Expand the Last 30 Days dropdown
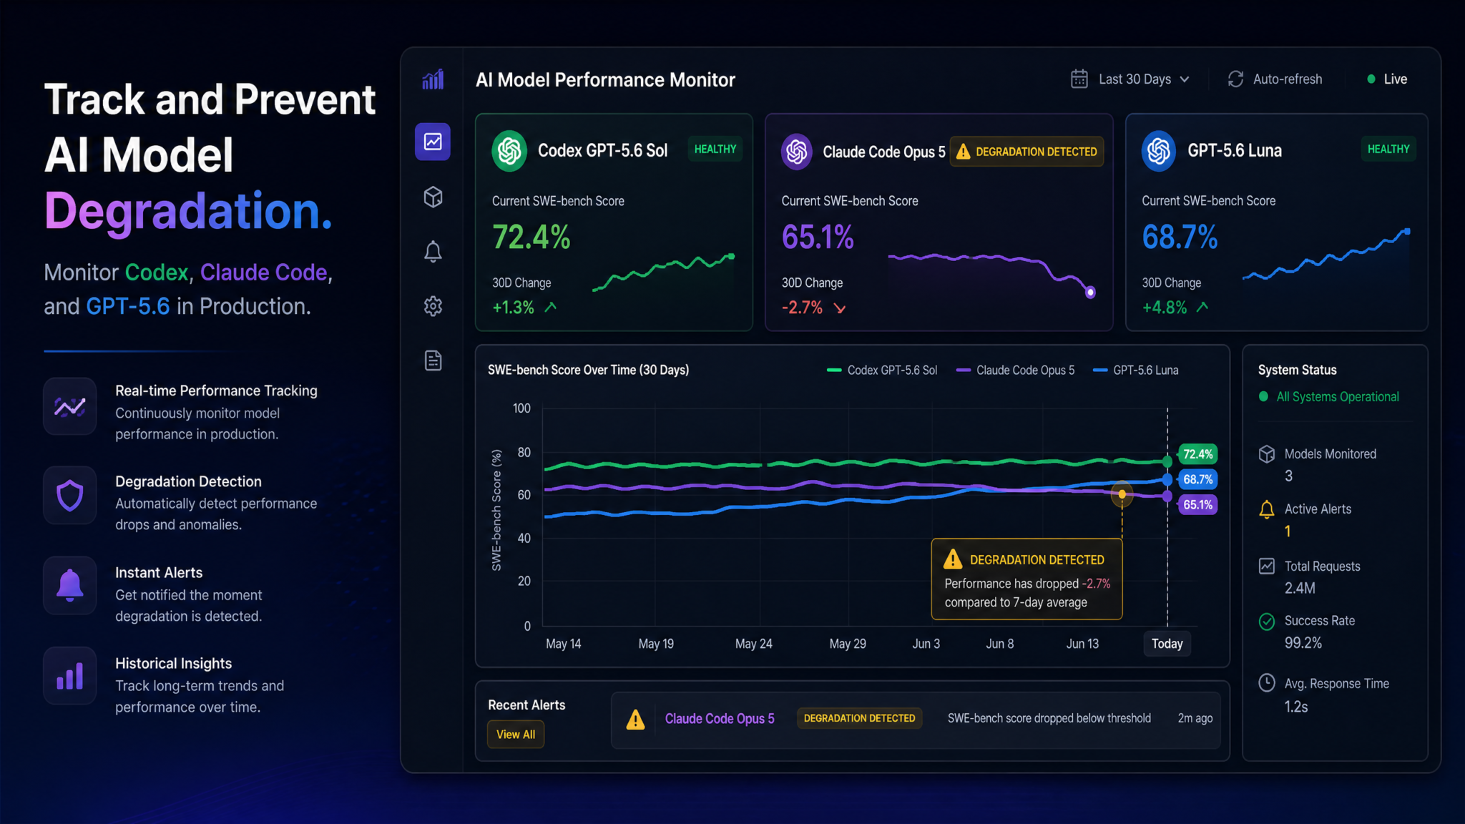Image resolution: width=1465 pixels, height=824 pixels. click(1144, 79)
